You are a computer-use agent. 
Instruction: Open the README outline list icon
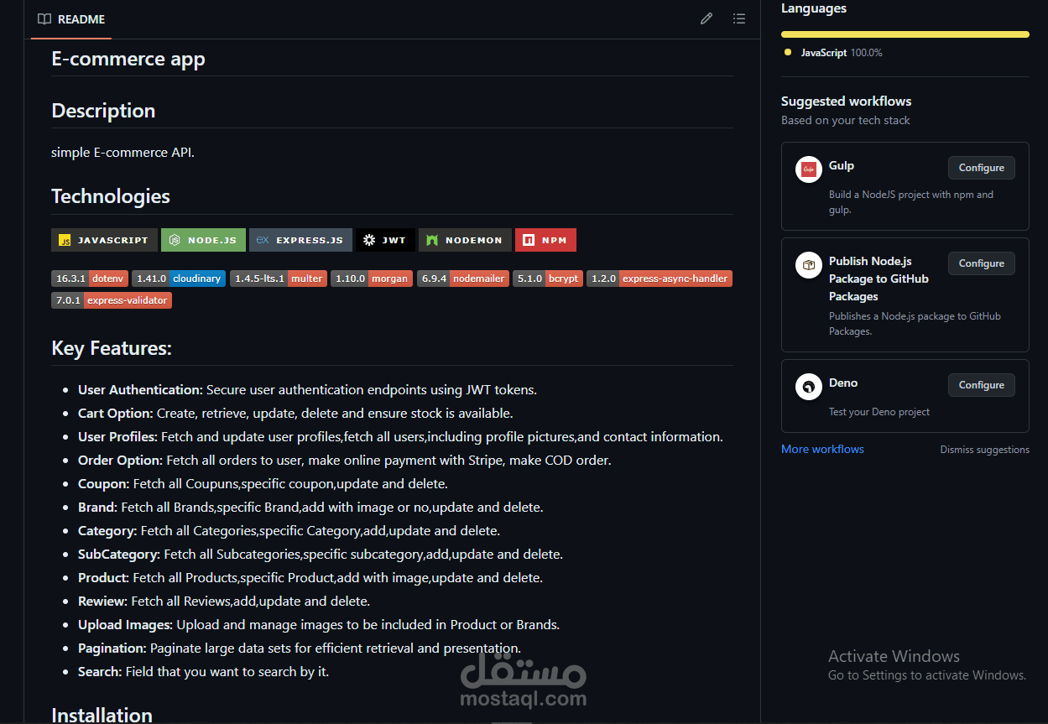[x=738, y=18]
